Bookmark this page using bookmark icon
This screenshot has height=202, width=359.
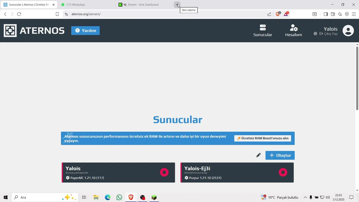click(x=57, y=14)
